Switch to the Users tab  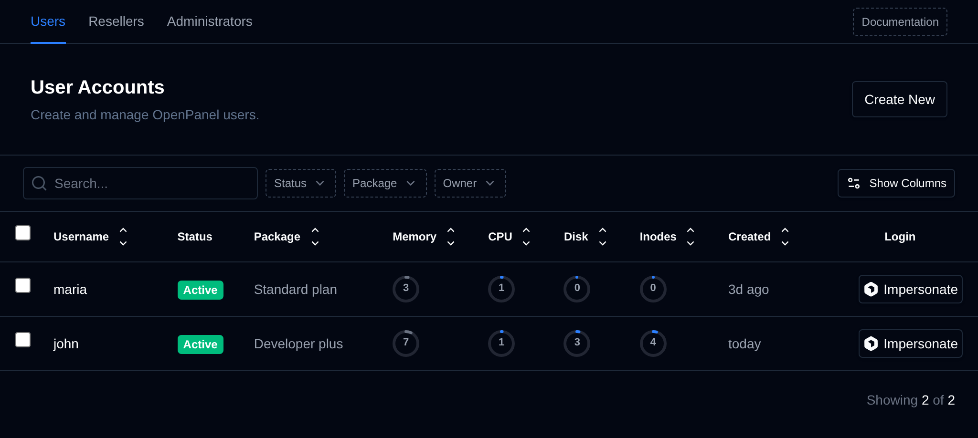tap(48, 21)
